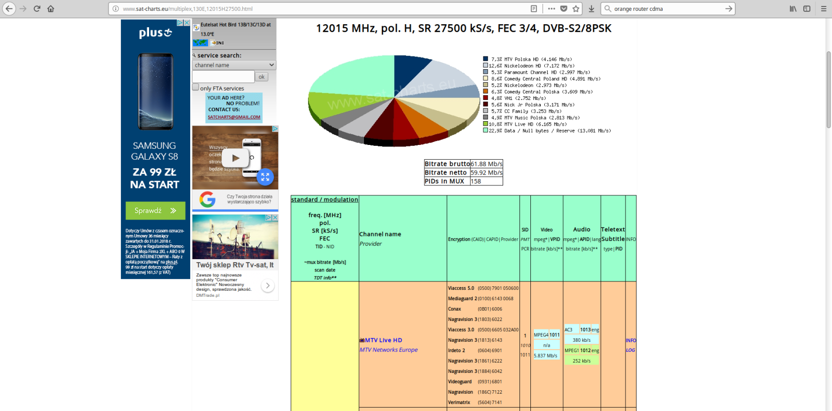Open the world map coverage icon

tap(200, 43)
